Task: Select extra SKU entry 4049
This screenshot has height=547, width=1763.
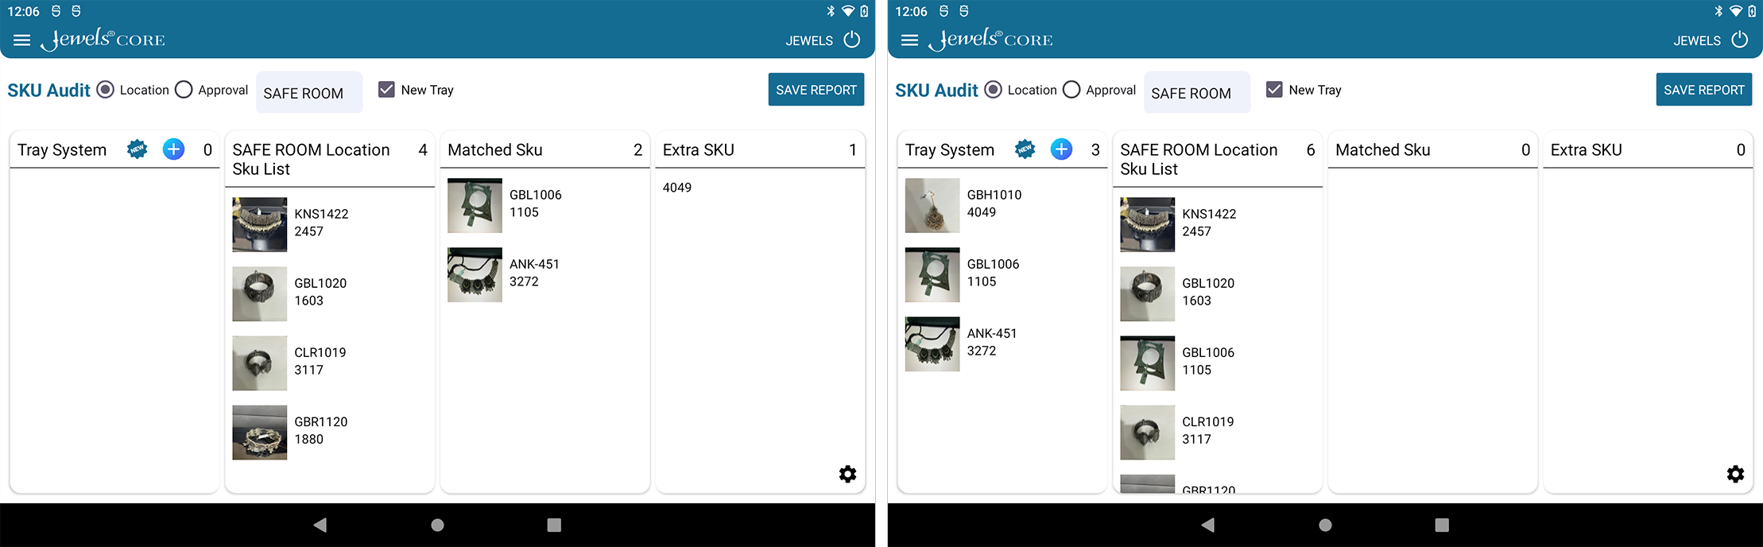Action: 677,188
